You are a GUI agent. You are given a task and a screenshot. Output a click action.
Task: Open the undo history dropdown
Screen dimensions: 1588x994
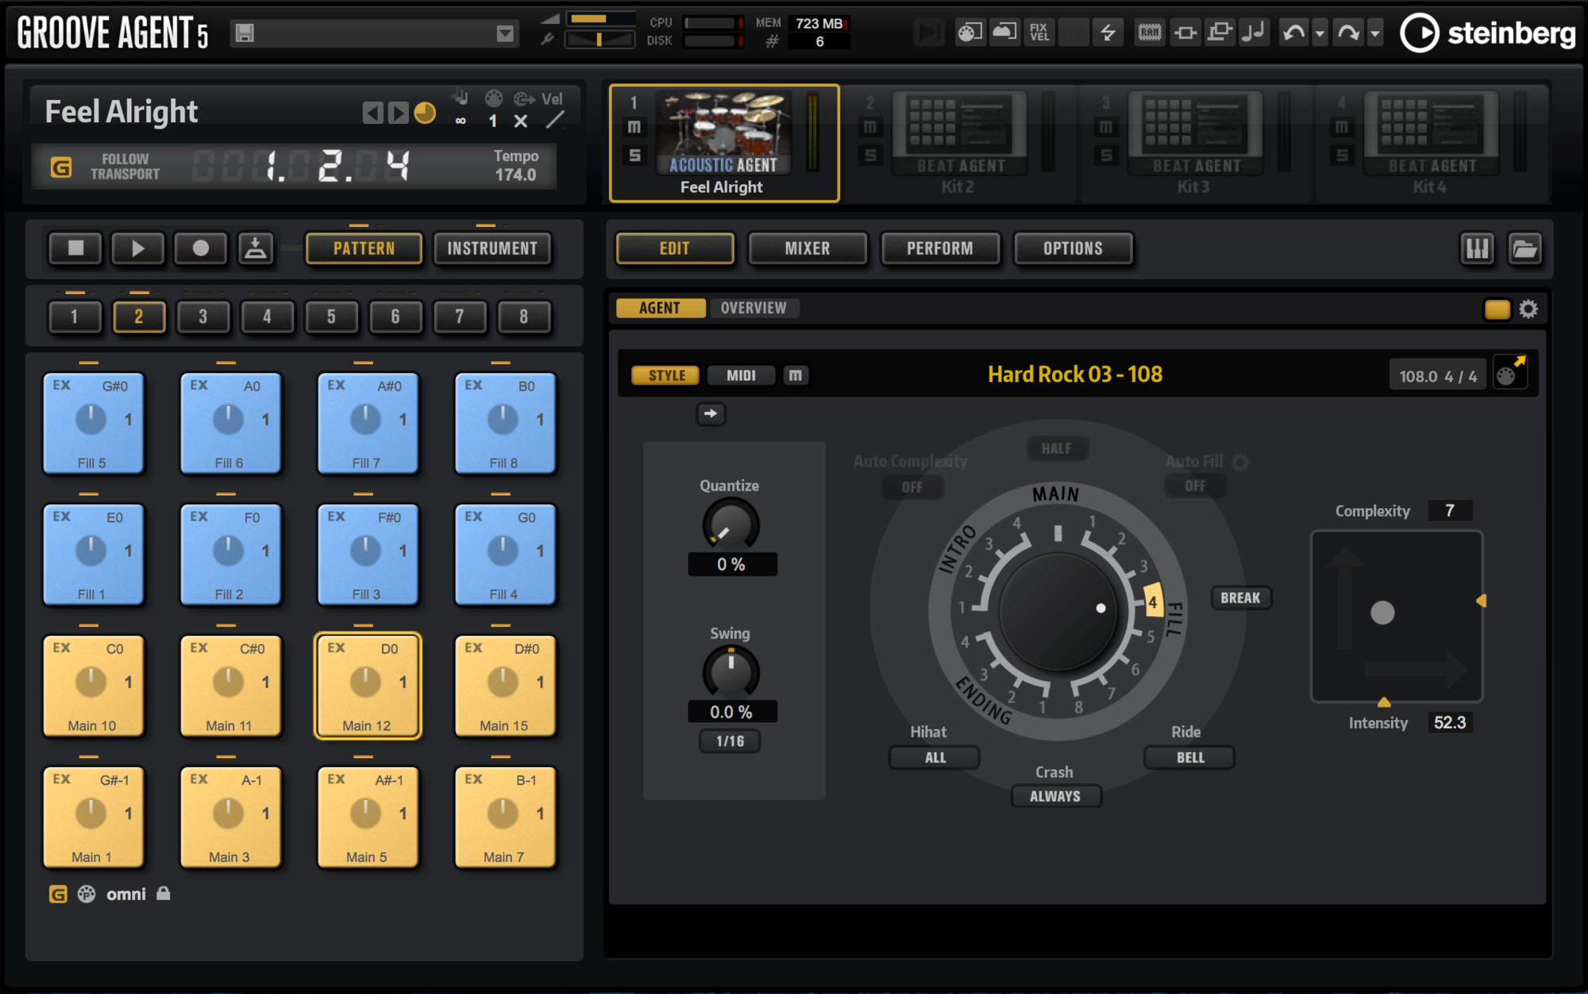tap(1320, 33)
